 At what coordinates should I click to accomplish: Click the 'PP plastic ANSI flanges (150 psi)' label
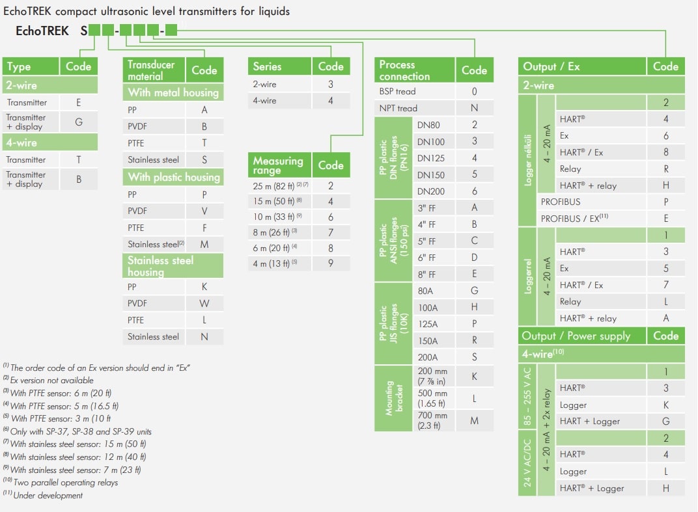[x=393, y=241]
